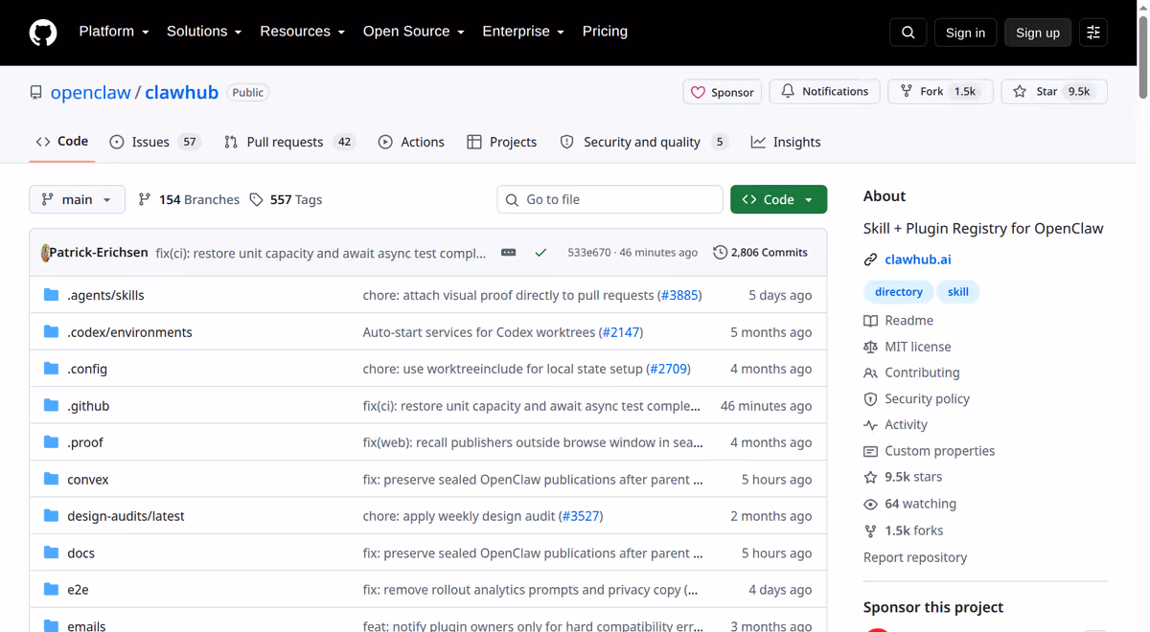Viewport: 1150px width, 632px height.
Task: Click the Sponsor heart button
Action: [723, 92]
